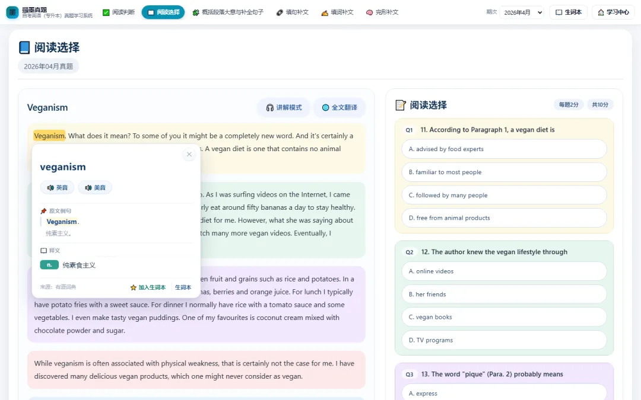This screenshot has height=400, width=641.
Task: Click the app logo icon in the header
Action: [12, 12]
